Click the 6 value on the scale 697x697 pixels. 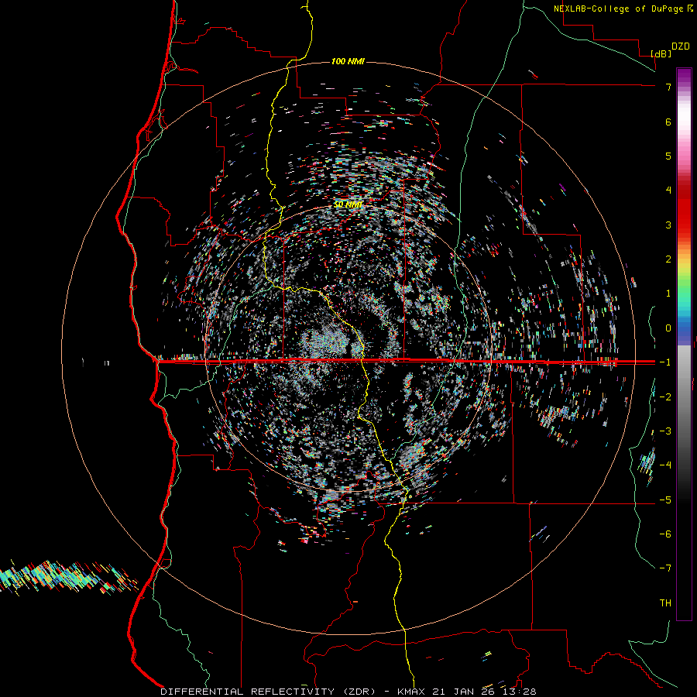click(x=668, y=122)
